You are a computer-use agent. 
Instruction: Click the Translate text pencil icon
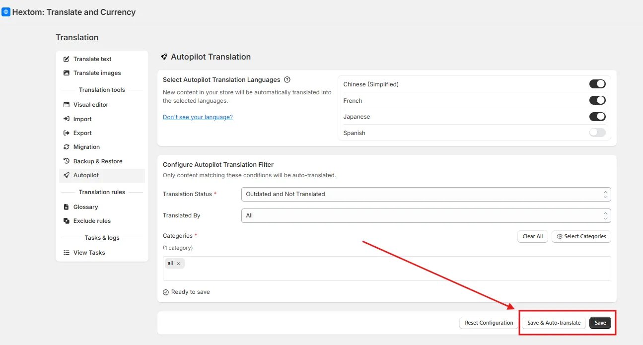67,59
